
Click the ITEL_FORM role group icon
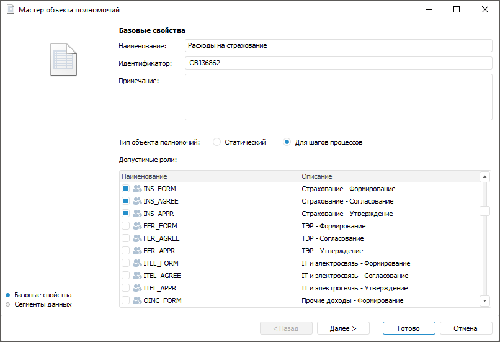click(137, 263)
